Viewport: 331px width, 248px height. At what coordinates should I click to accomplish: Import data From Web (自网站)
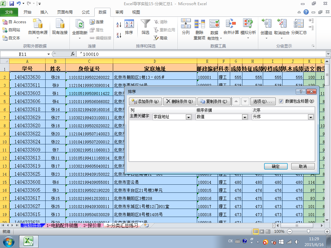(11, 30)
